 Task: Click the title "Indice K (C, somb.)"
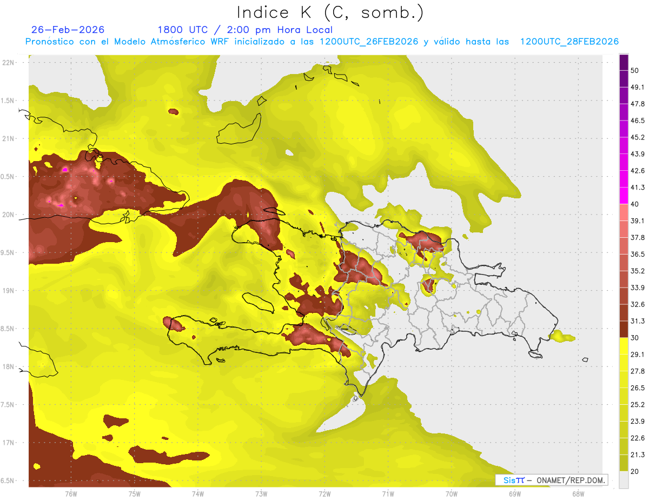point(330,12)
